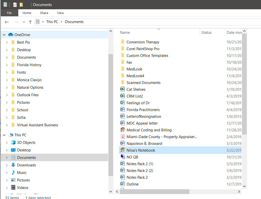261x199 pixels.
Task: Select the Fax folder icon
Action: 123,62
